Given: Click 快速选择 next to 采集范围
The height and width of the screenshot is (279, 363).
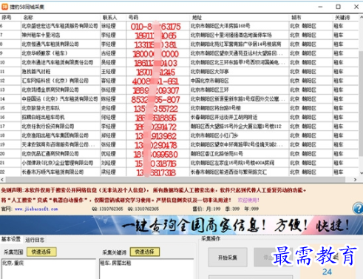Looking at the screenshot, I should click(x=41, y=252).
